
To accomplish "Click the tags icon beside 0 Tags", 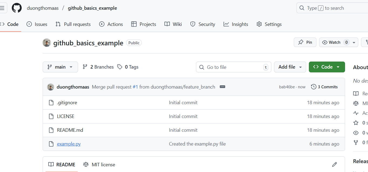I will 120,67.
